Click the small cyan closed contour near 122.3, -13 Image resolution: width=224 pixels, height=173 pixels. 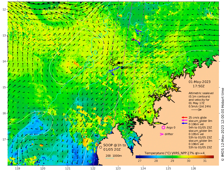click(101, 35)
